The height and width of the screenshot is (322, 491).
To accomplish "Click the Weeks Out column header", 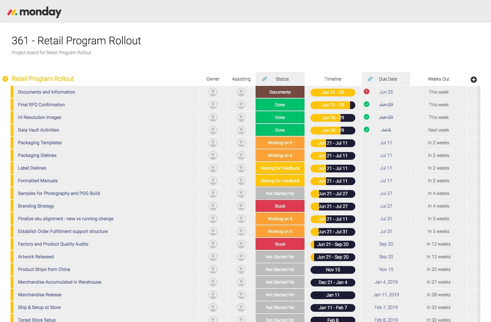I will (x=438, y=79).
